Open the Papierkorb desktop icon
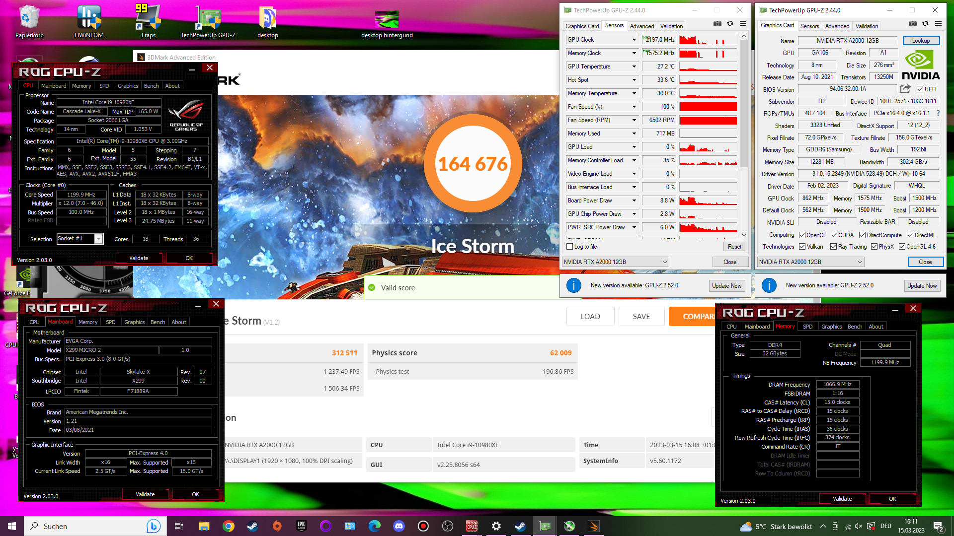Image resolution: width=954 pixels, height=536 pixels. click(29, 22)
